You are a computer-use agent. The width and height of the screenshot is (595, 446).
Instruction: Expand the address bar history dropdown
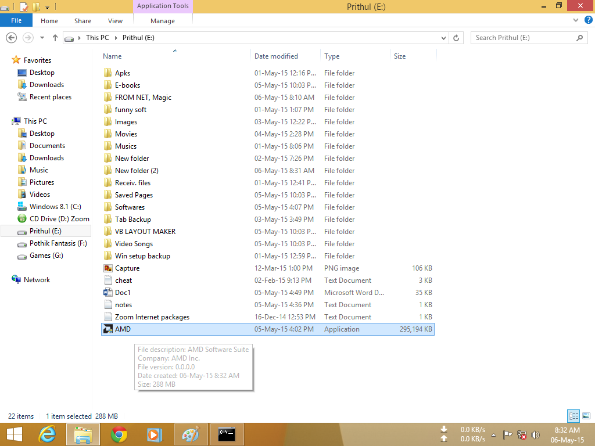point(443,38)
